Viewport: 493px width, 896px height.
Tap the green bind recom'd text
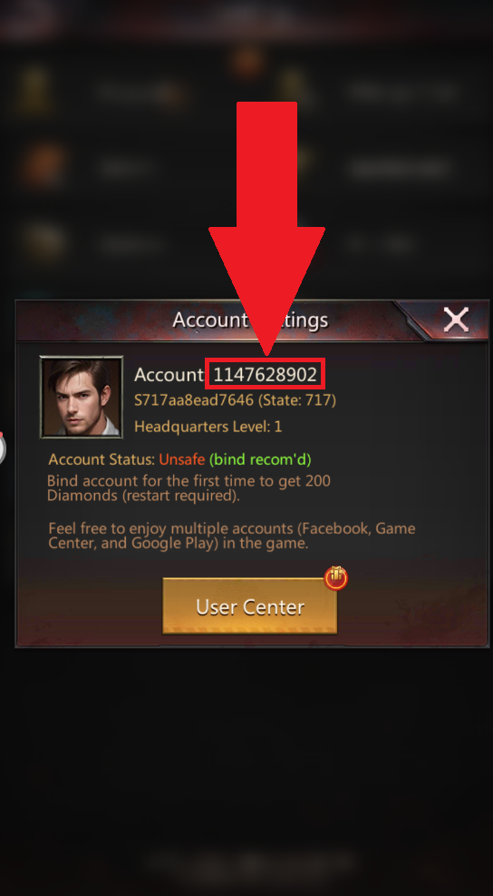(x=260, y=459)
